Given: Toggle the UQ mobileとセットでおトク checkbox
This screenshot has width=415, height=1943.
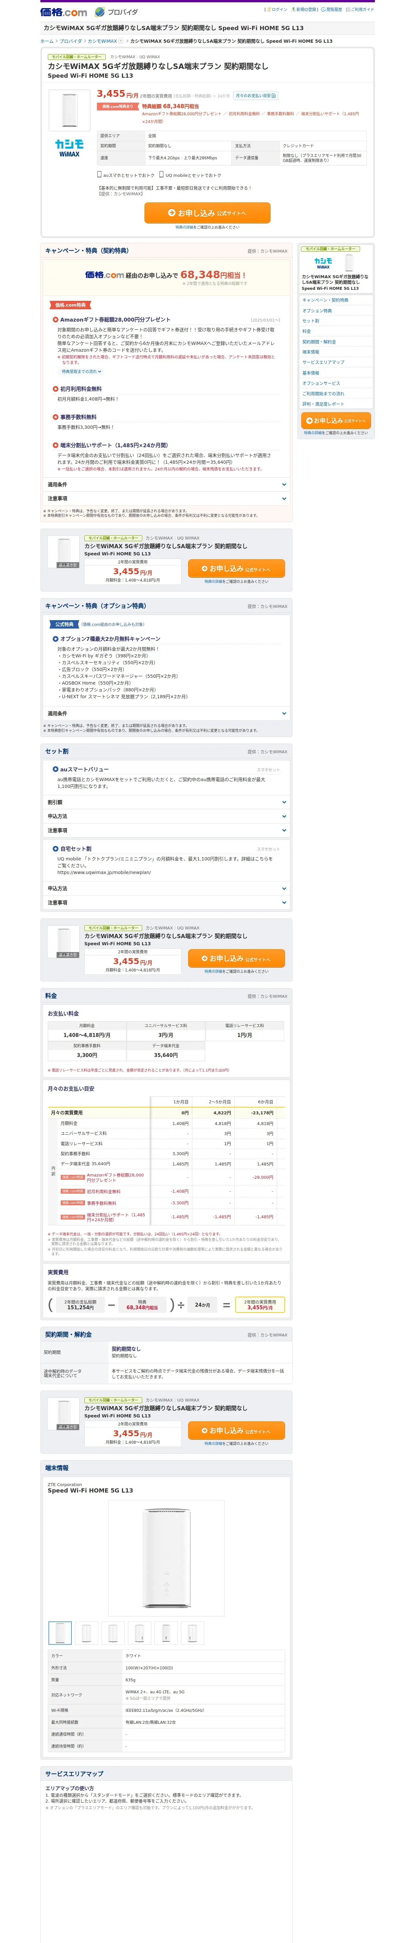Looking at the screenshot, I should (x=161, y=174).
